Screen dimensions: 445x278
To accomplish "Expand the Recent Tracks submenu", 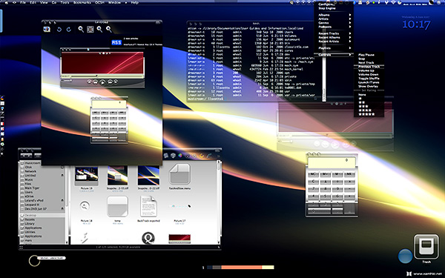I will tap(334, 33).
